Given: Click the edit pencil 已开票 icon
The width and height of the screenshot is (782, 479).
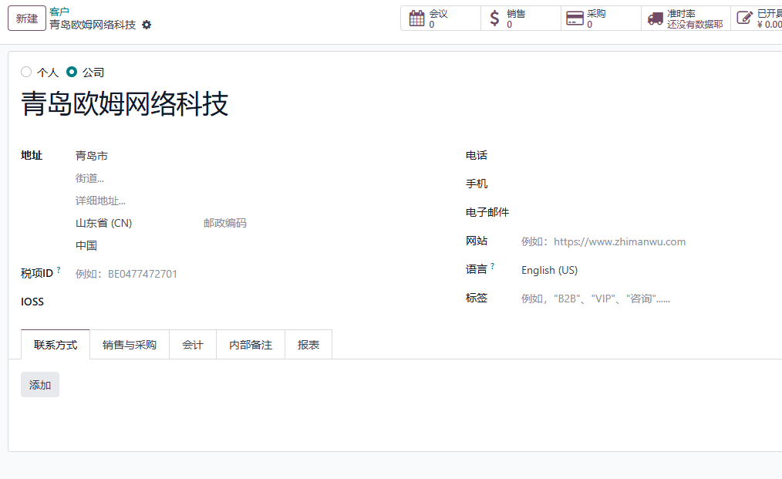Looking at the screenshot, I should point(744,19).
